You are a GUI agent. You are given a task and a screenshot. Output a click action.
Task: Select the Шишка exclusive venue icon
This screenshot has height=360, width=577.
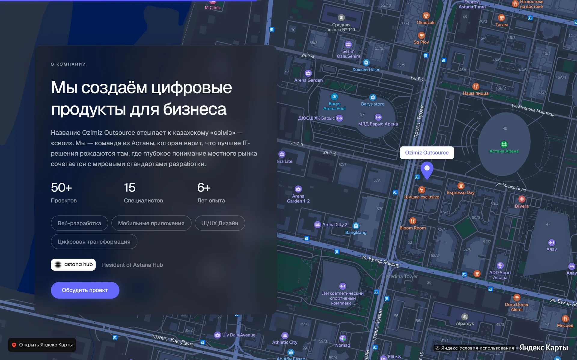(422, 190)
